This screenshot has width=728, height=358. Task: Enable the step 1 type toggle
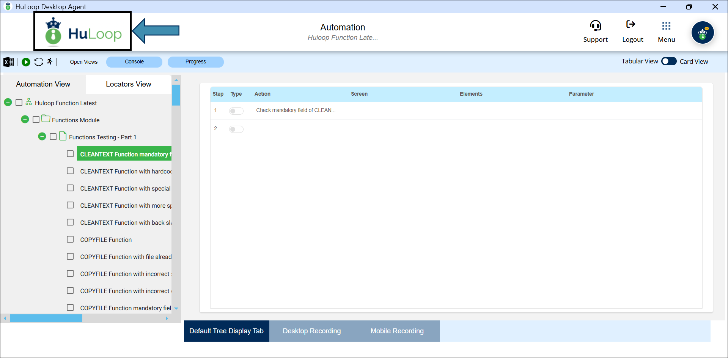(236, 111)
